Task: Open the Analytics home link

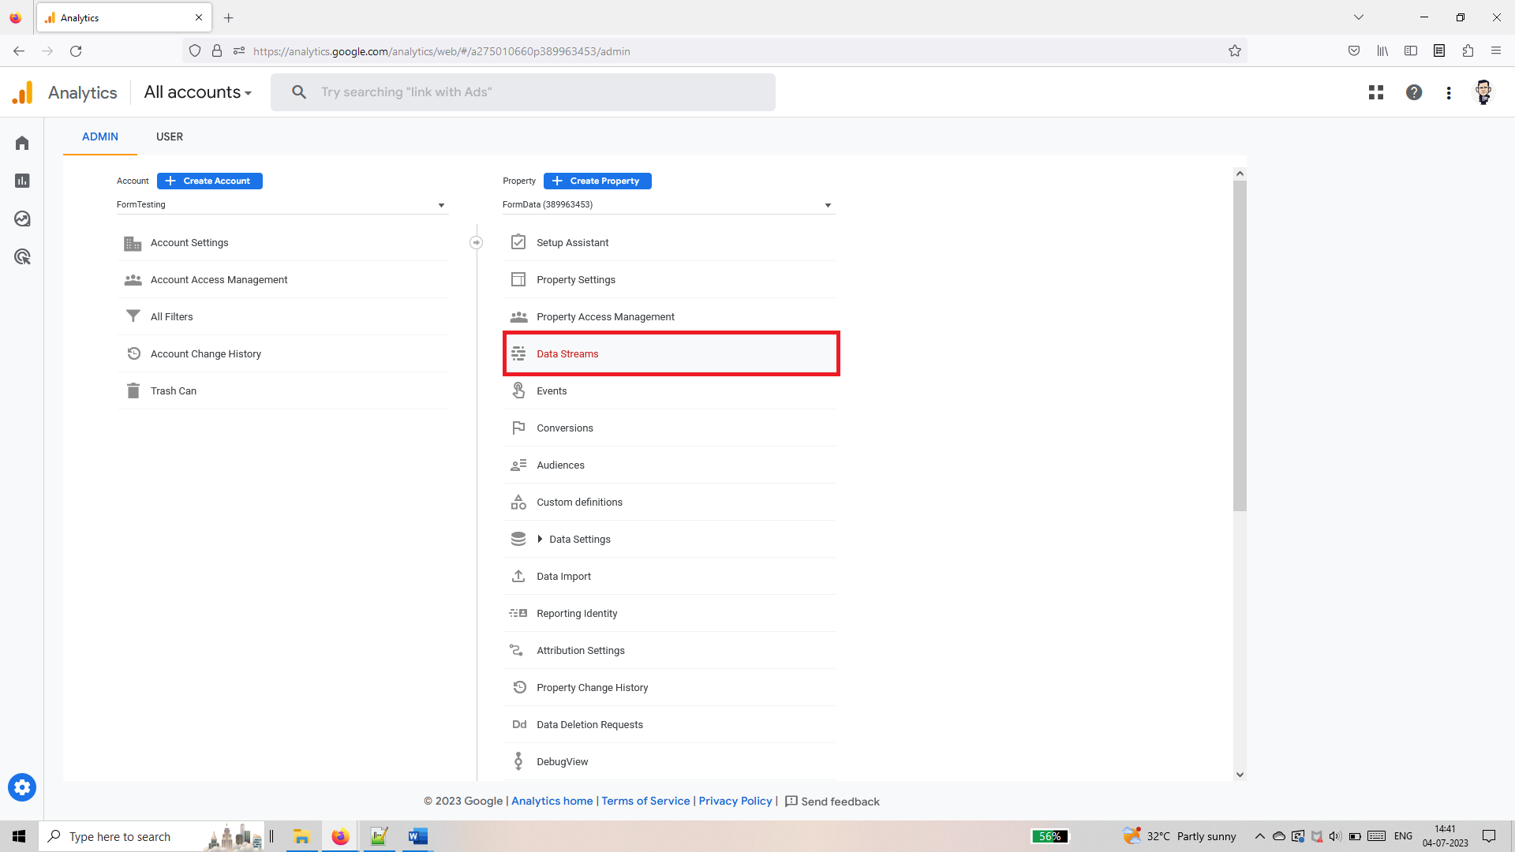Action: [552, 801]
